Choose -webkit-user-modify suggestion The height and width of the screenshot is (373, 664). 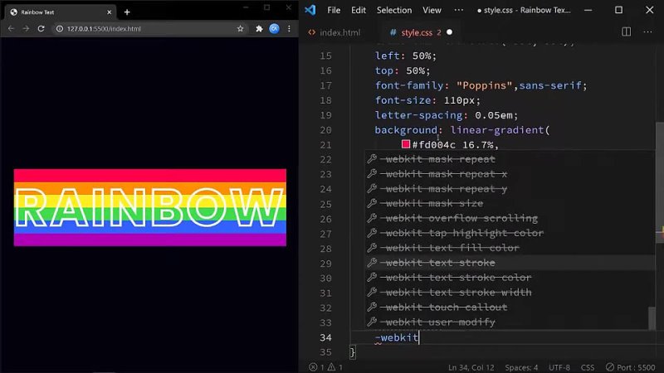[510, 322]
